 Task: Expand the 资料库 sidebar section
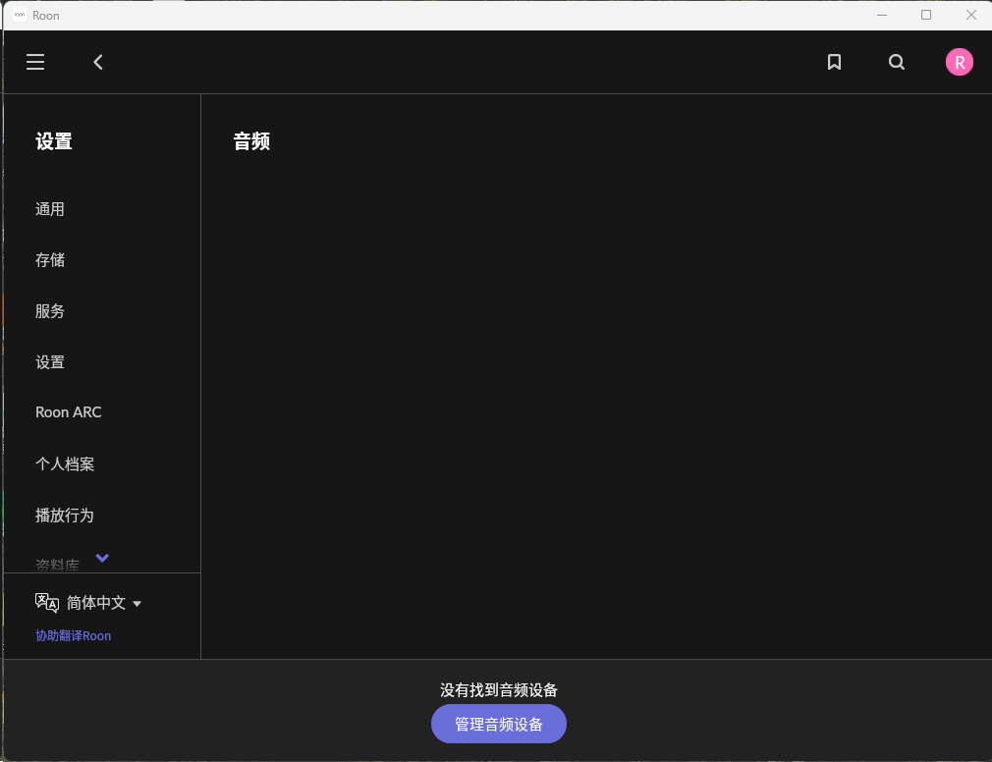[x=57, y=562]
